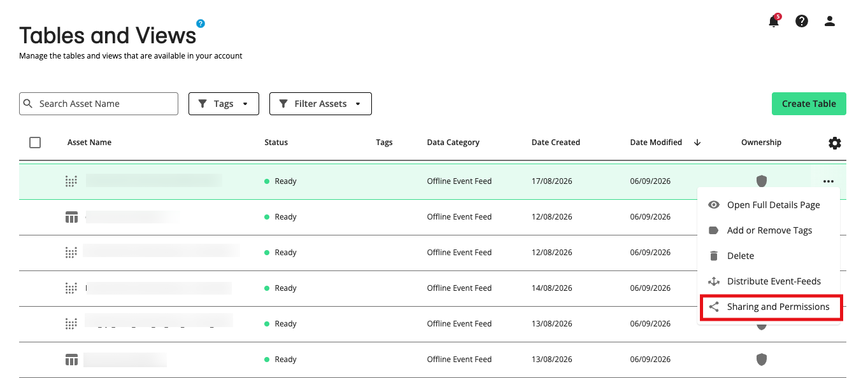Image resolution: width=854 pixels, height=378 pixels.
Task: Click the Date Modified column header label
Action: 656,143
